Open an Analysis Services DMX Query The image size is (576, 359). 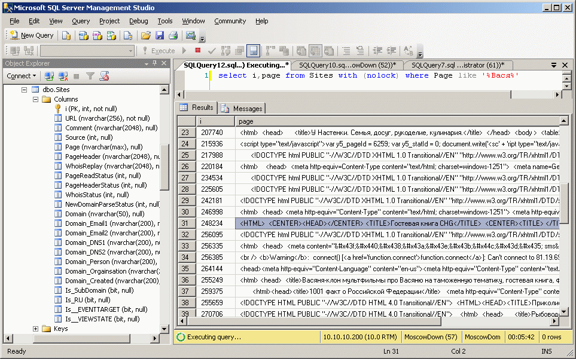97,35
